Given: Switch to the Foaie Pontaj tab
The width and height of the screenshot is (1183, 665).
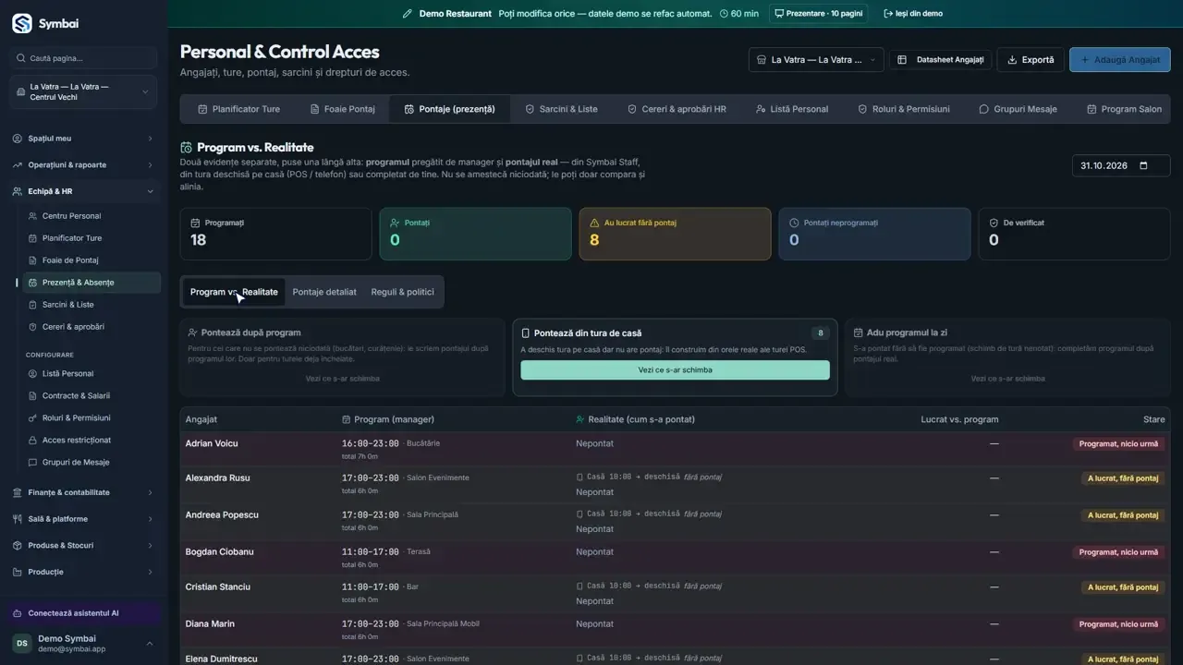Looking at the screenshot, I should (342, 109).
